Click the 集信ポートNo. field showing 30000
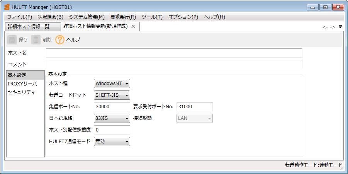Viewport: 348px width, 174px height. coord(112,107)
